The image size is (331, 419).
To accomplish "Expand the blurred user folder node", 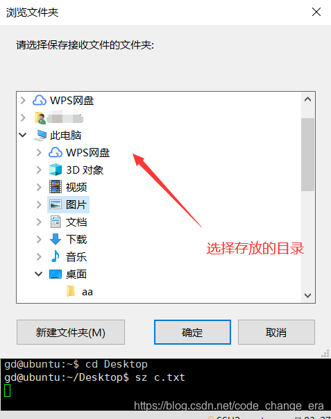I will [x=23, y=118].
